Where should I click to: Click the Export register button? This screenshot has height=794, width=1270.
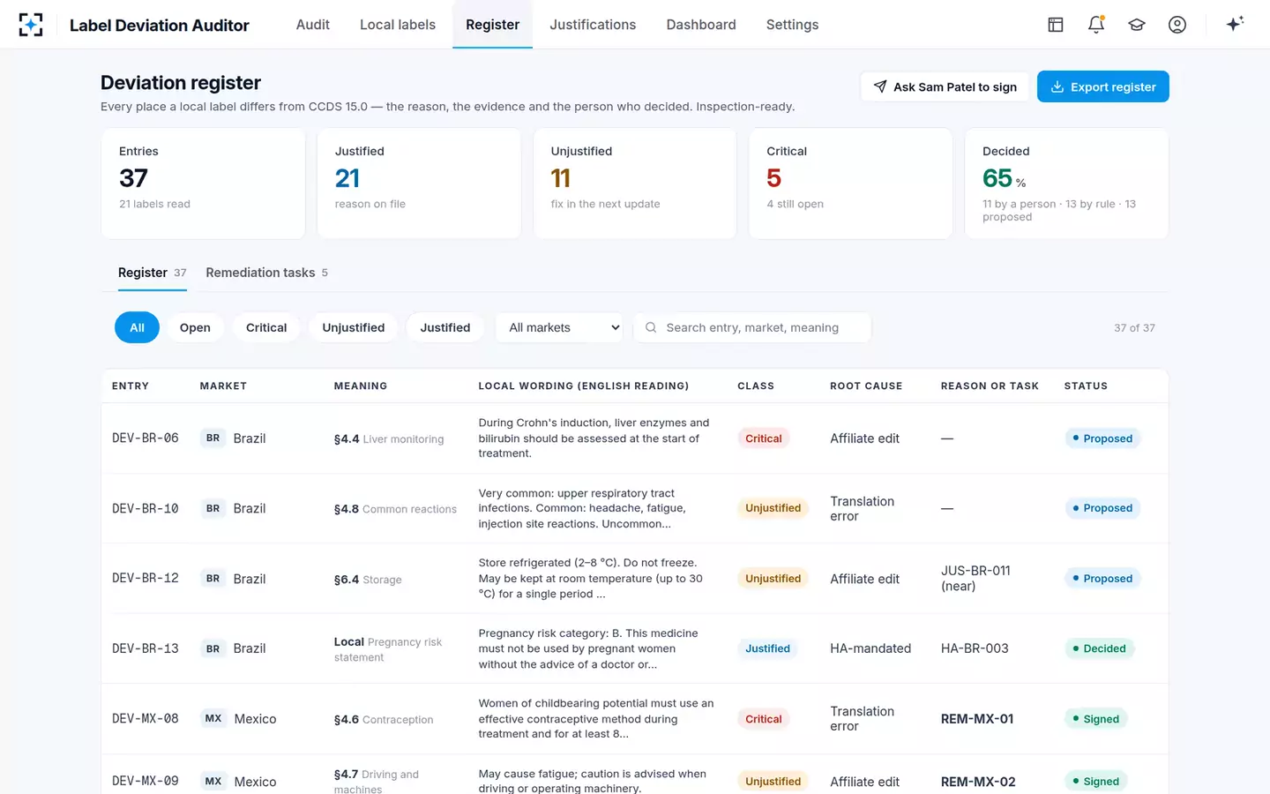[1103, 86]
